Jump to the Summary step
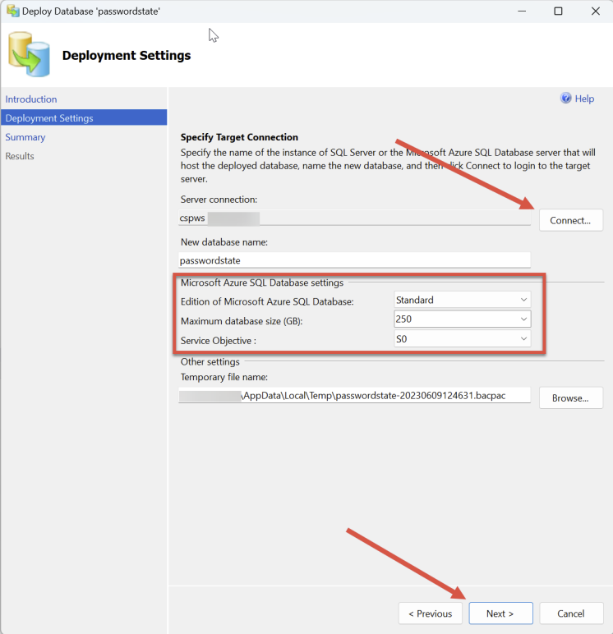 pos(25,137)
